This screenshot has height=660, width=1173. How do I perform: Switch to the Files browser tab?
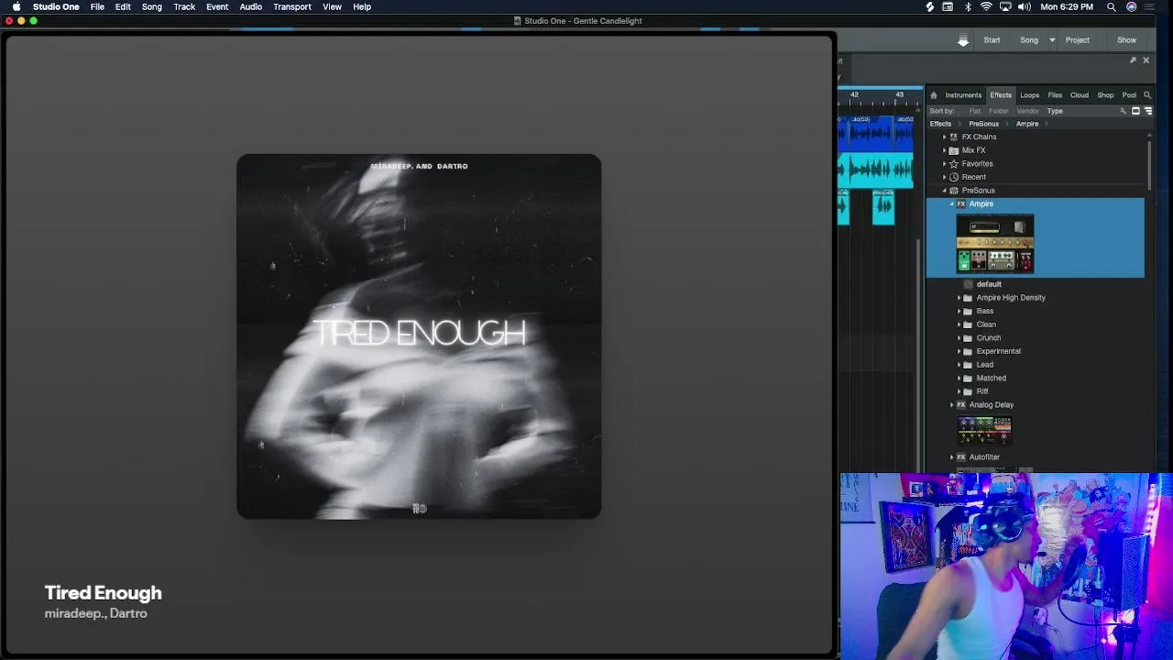(1055, 95)
